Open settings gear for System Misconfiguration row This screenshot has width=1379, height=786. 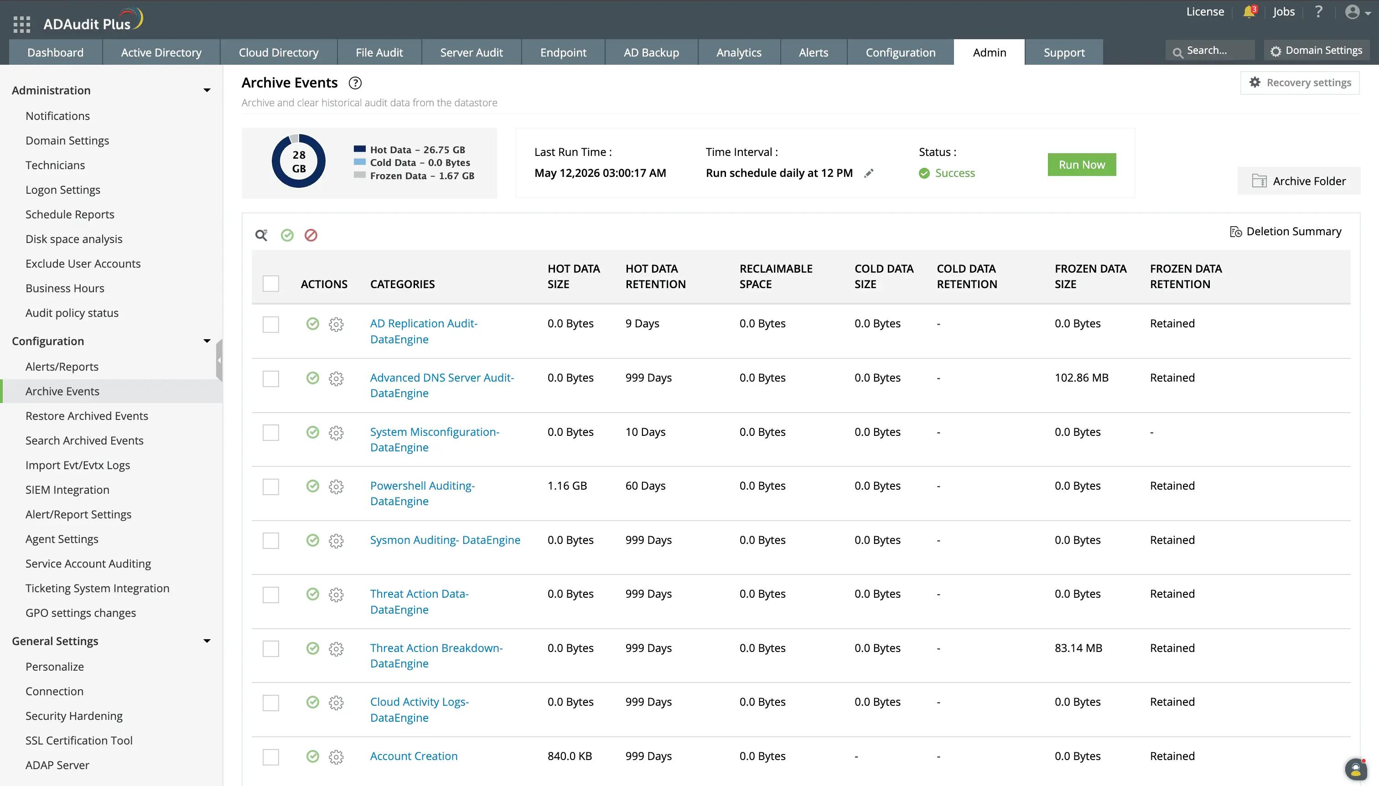[336, 433]
